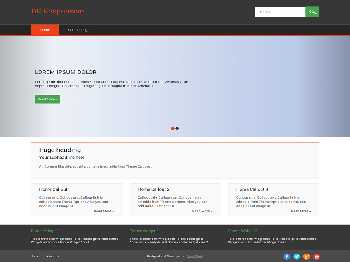
Task: Open Facebook via footer social icon
Action: click(287, 256)
